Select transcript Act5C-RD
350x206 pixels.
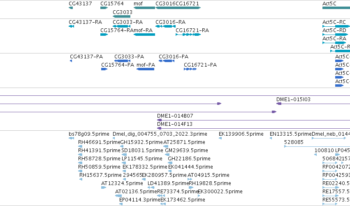[335, 35]
